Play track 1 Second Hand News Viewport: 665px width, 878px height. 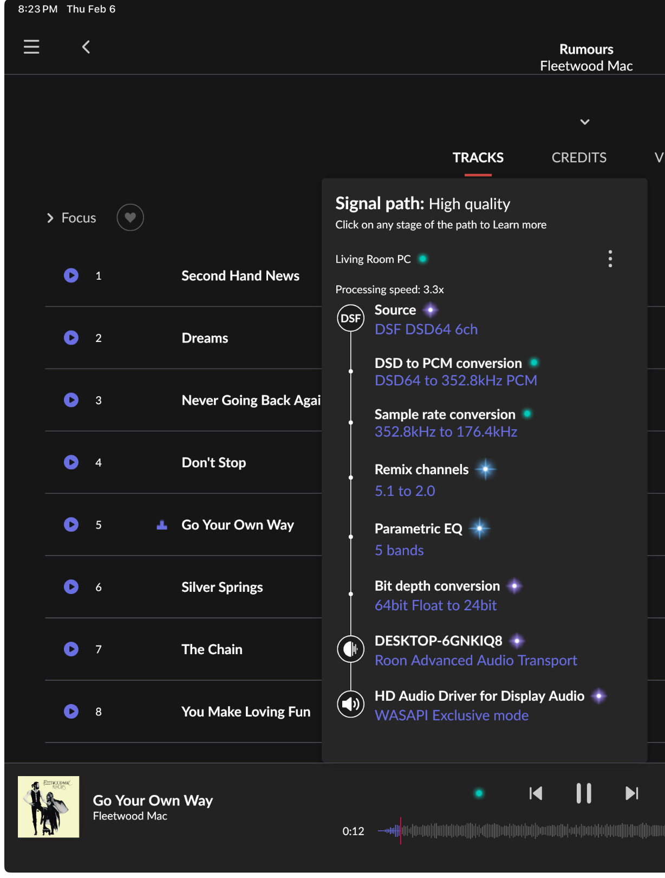click(71, 275)
